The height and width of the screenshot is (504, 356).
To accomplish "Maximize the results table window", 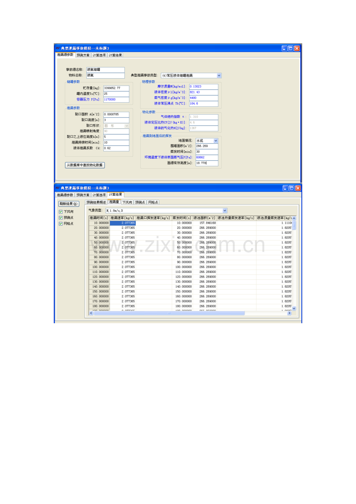I will pos(291,188).
